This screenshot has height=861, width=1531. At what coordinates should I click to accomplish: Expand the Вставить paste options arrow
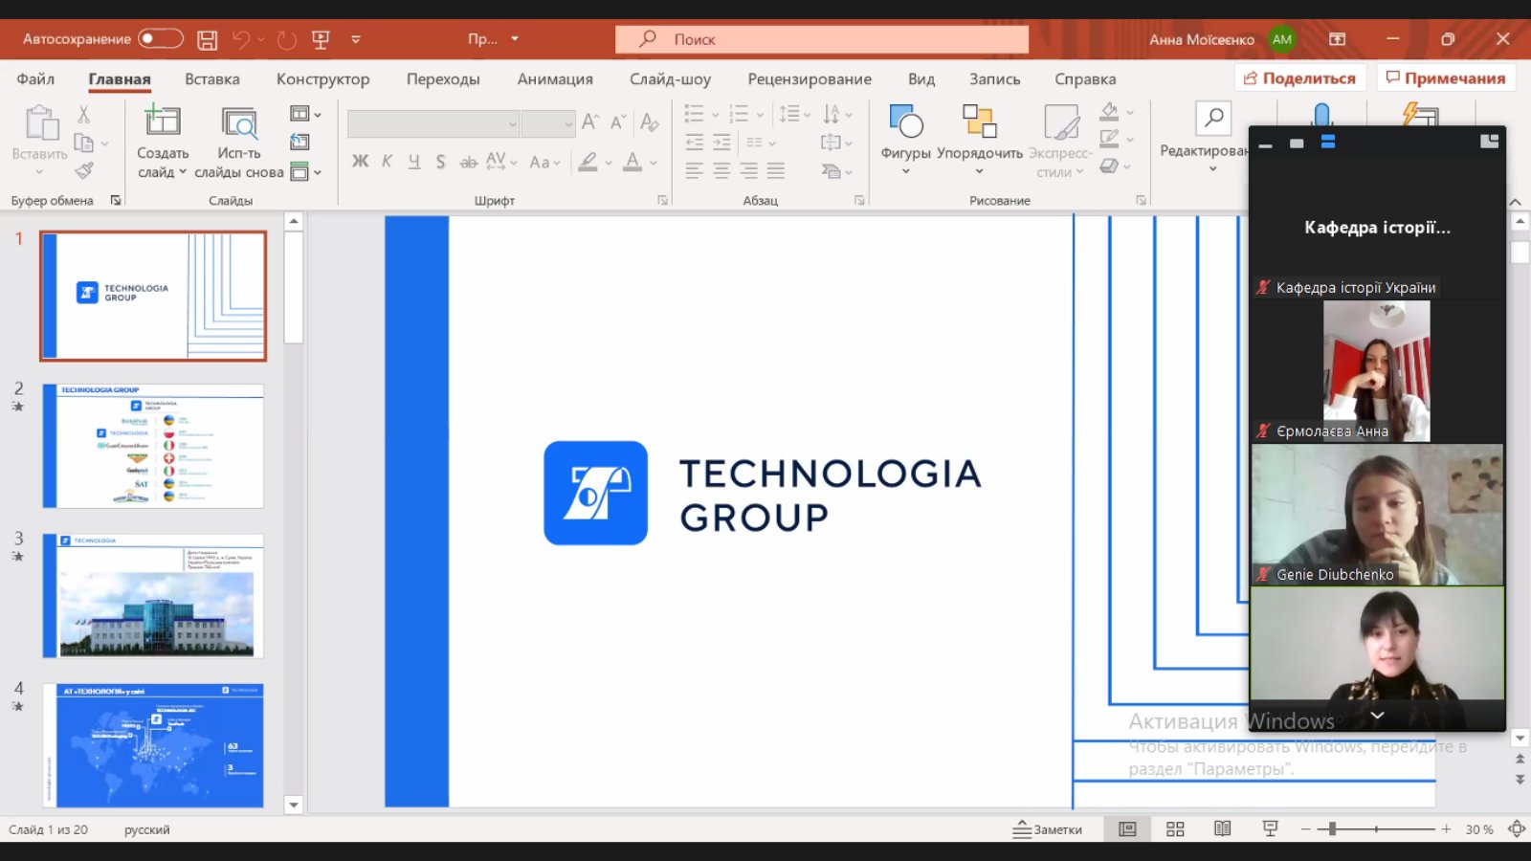point(39,172)
